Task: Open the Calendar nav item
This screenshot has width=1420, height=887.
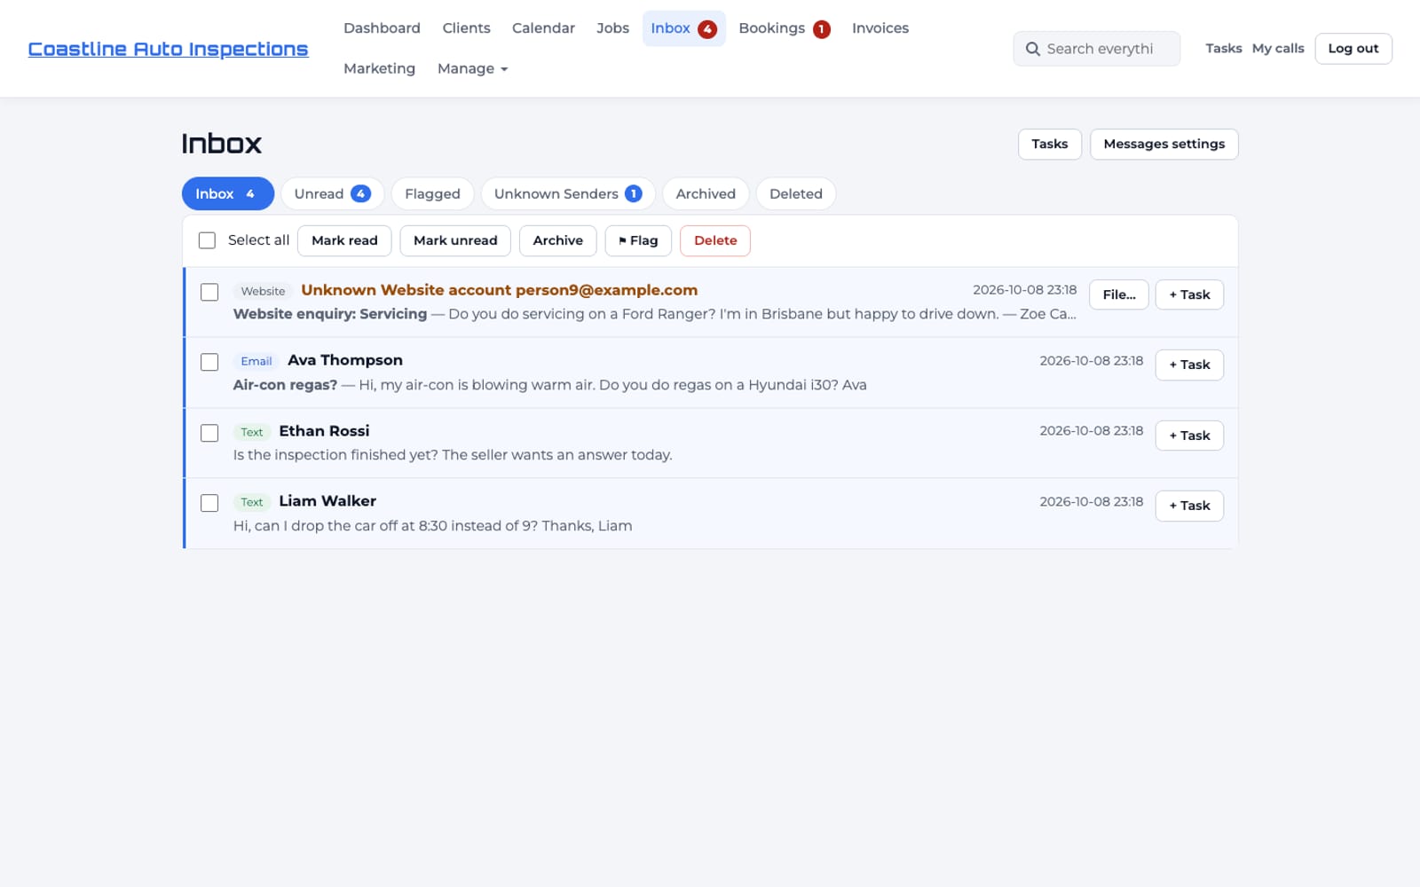Action: click(x=543, y=28)
